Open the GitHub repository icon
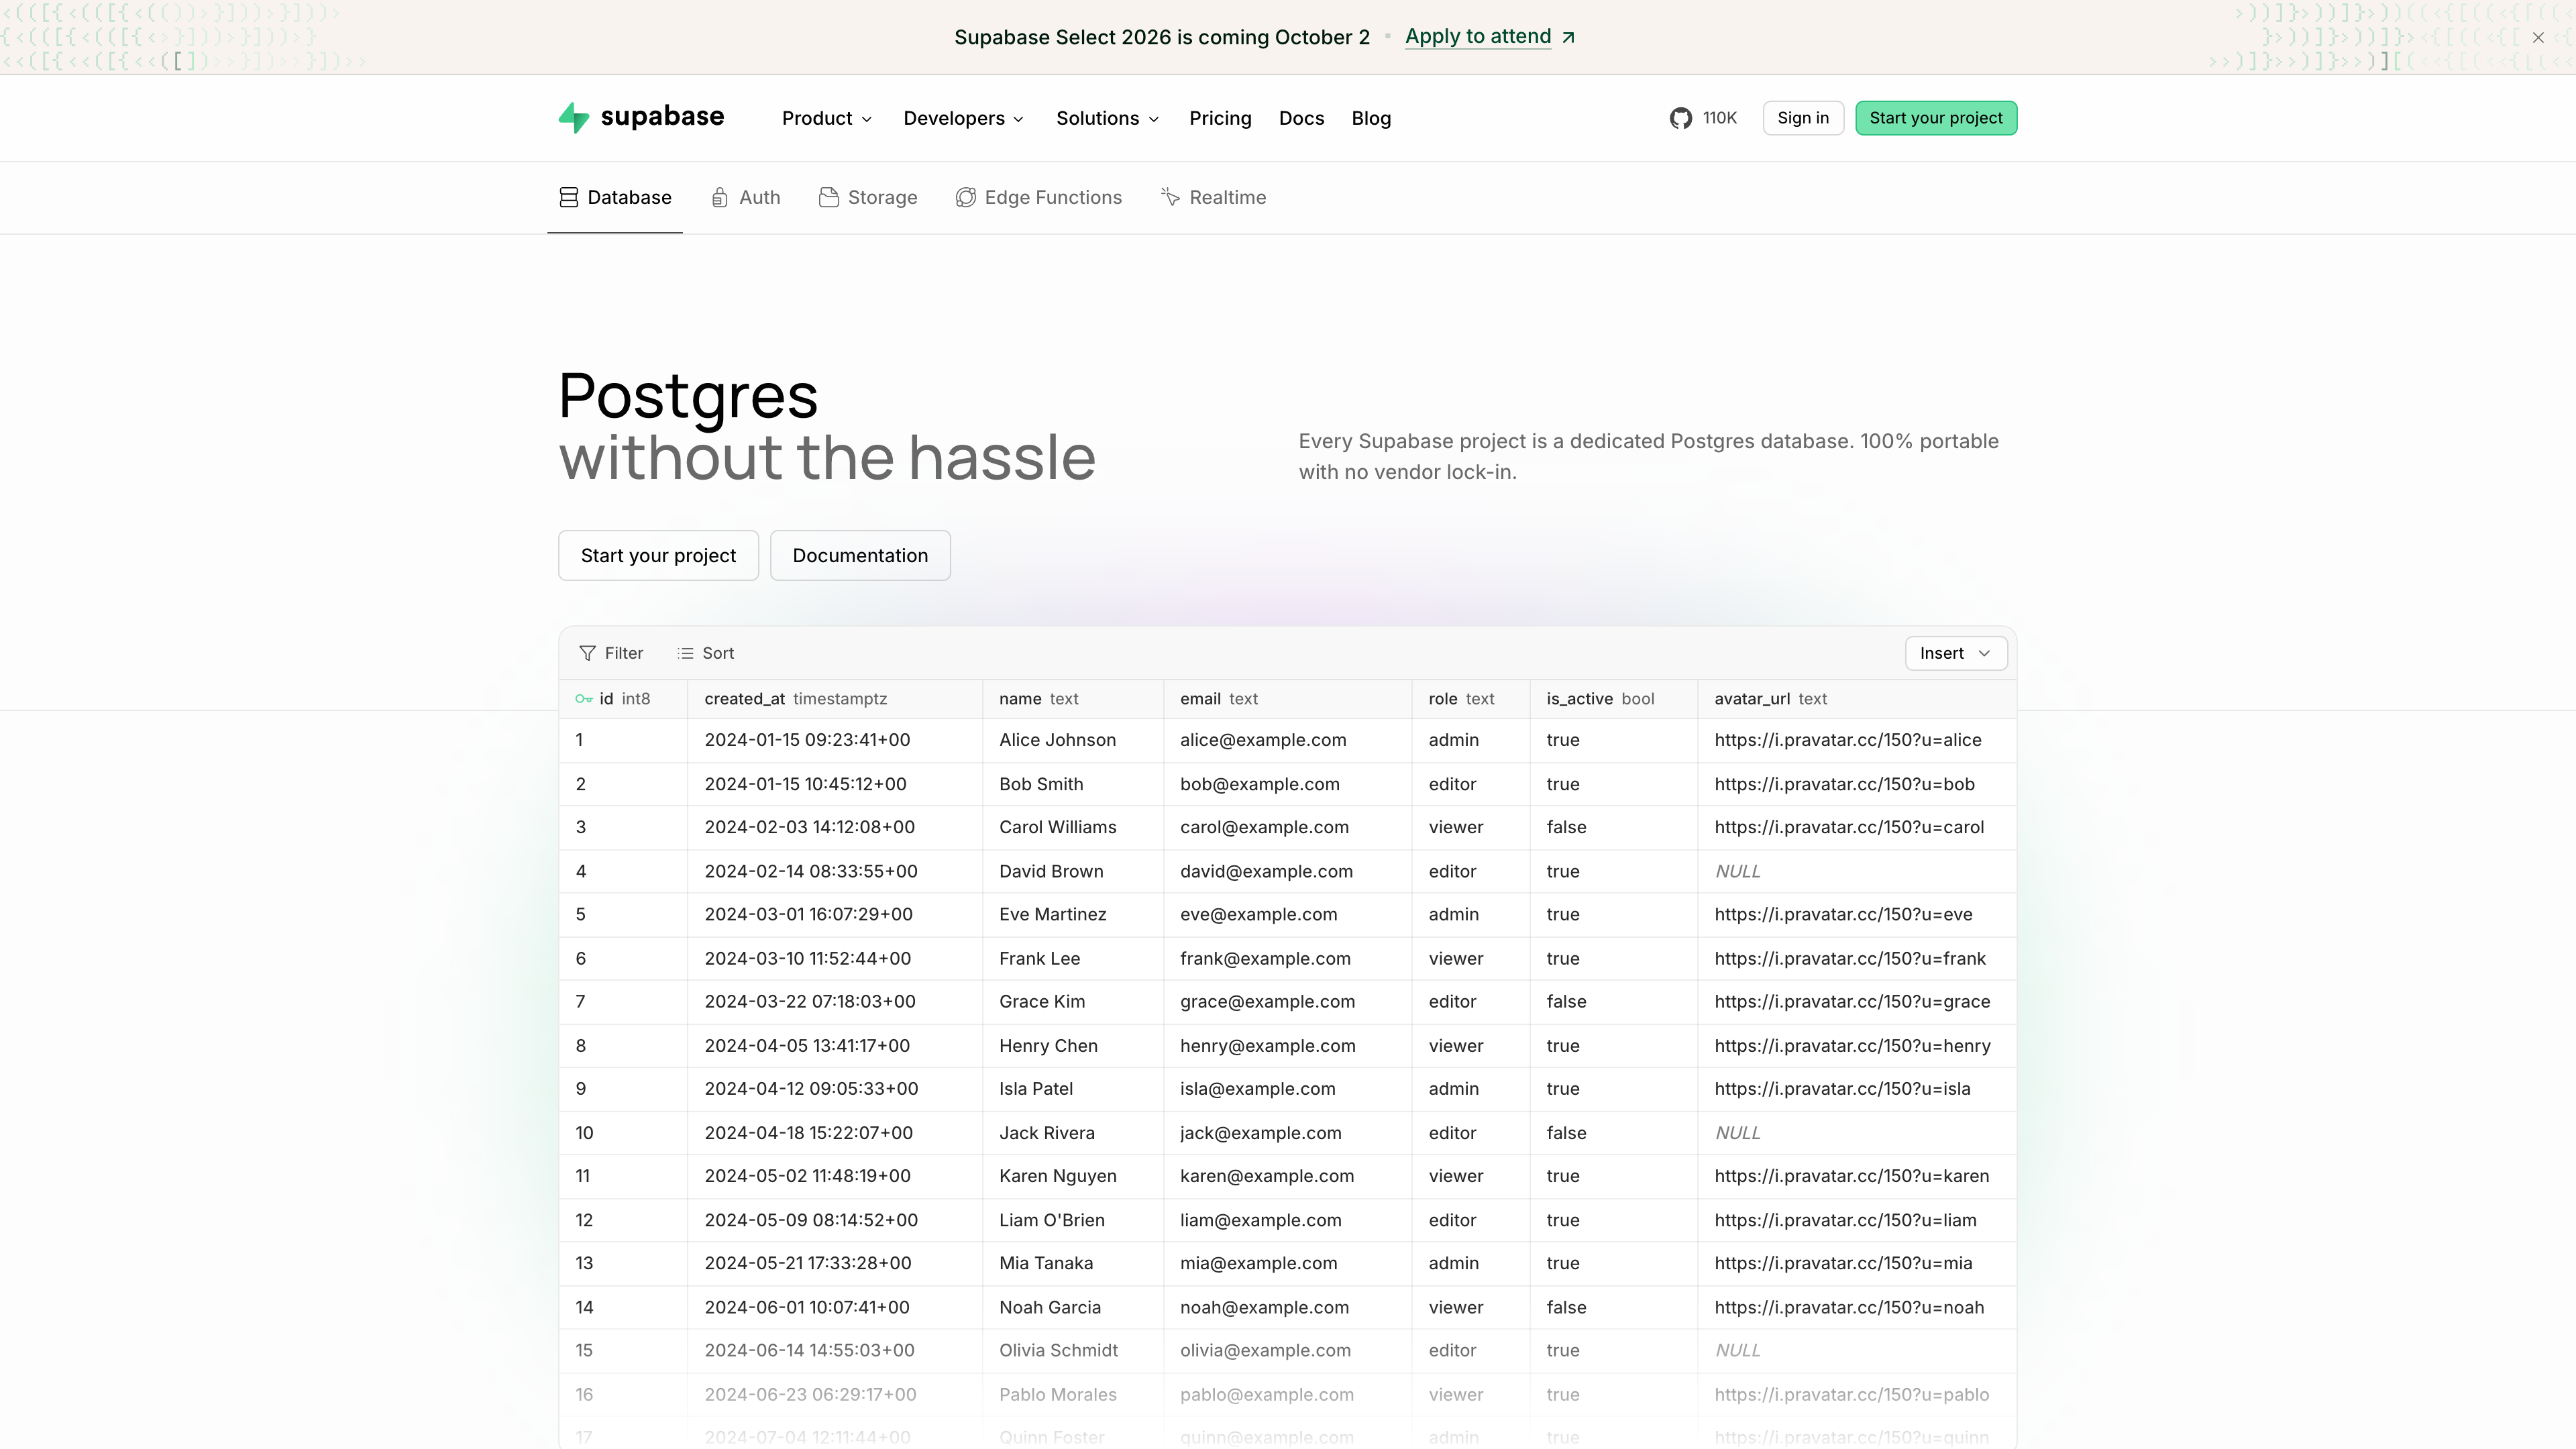The height and width of the screenshot is (1449, 2576). click(1680, 118)
